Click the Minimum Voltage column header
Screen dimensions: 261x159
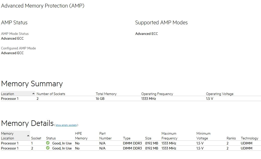coord(203,136)
